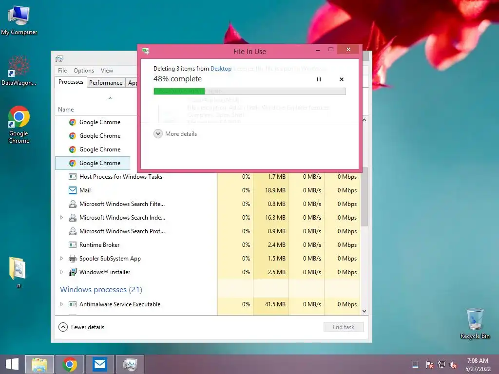
Task: Select the folder named n on desktop
Action: pos(18,272)
